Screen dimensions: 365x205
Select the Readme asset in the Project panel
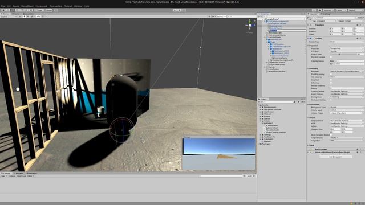coord(267,142)
